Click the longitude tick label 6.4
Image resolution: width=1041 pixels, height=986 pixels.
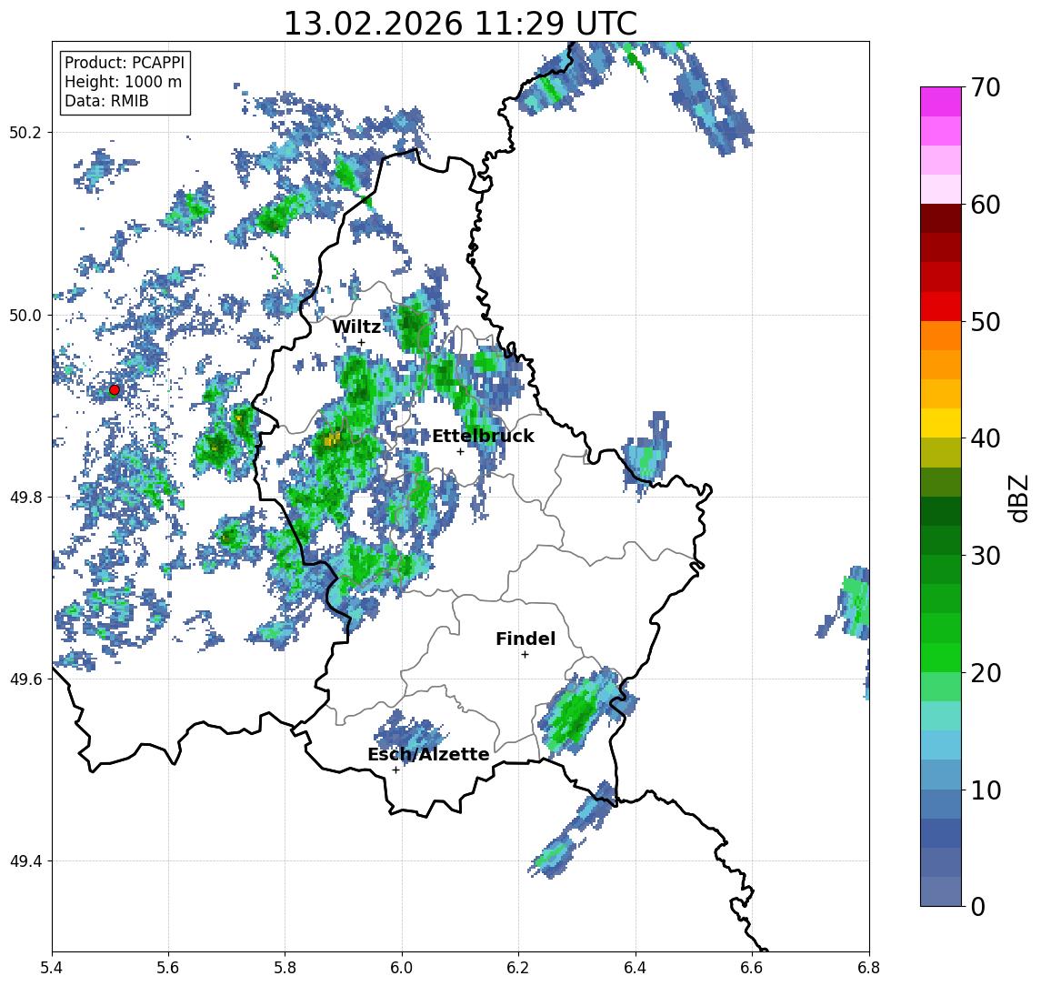tap(636, 968)
